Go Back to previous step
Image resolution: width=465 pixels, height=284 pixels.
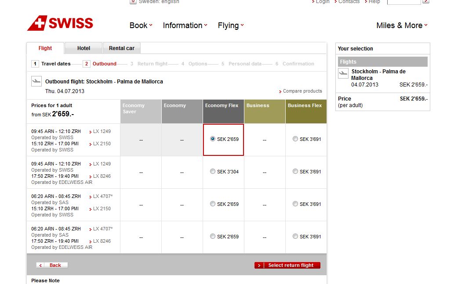[x=52, y=265]
